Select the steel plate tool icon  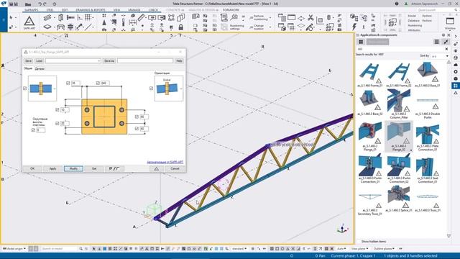pos(47,27)
